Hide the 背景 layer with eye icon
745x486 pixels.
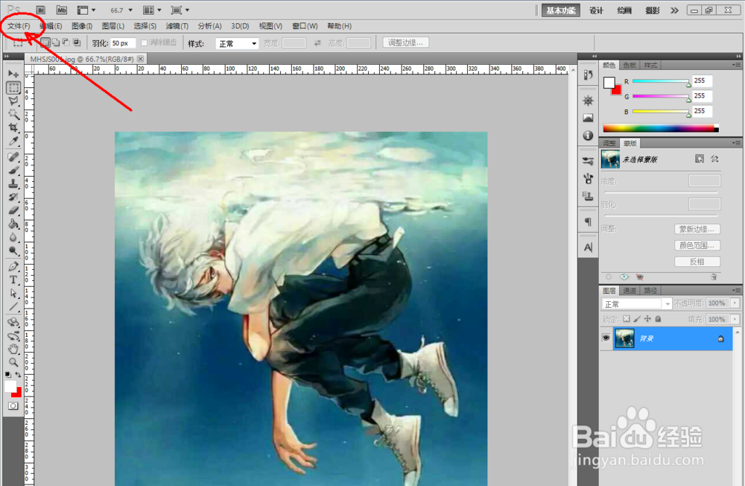pos(606,338)
